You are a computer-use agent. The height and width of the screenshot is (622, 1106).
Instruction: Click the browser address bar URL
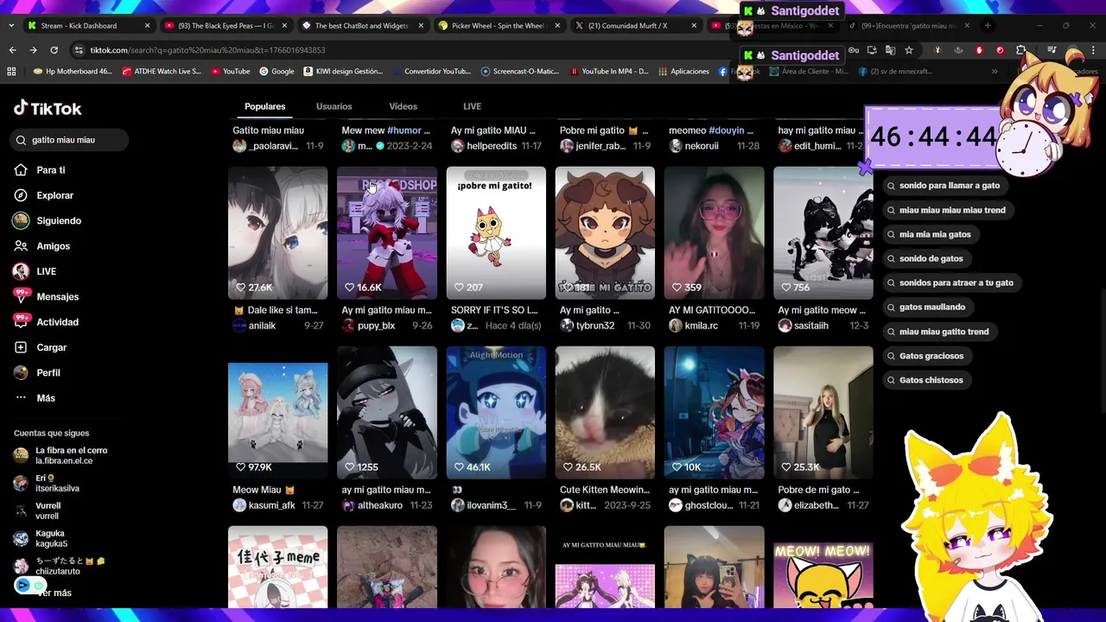[207, 50]
